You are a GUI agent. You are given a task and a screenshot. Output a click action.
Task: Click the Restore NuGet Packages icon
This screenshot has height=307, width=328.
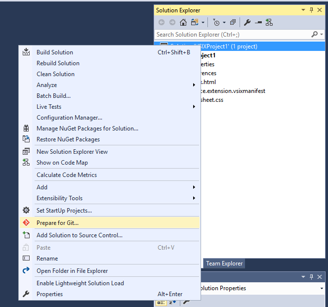pos(26,139)
